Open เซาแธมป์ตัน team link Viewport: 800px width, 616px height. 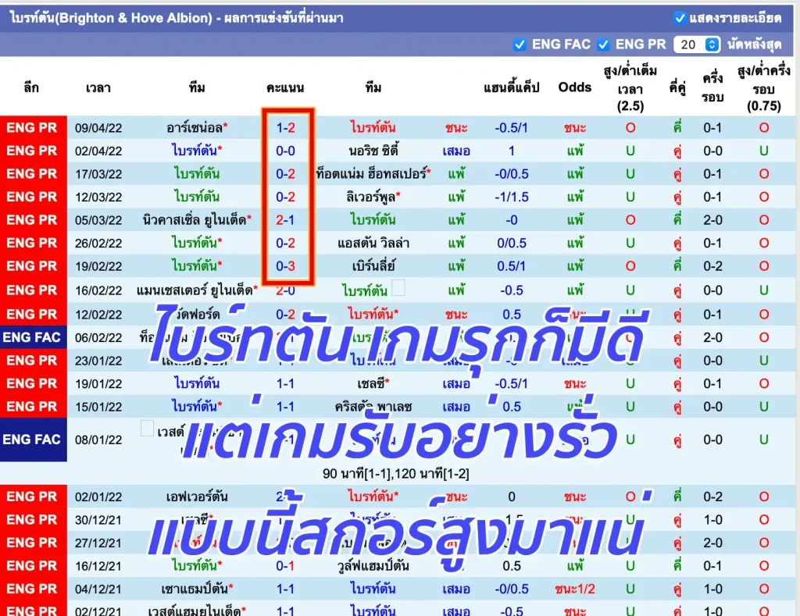pos(197,589)
